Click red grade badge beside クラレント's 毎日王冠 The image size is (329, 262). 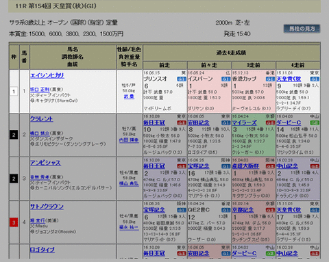point(182,123)
